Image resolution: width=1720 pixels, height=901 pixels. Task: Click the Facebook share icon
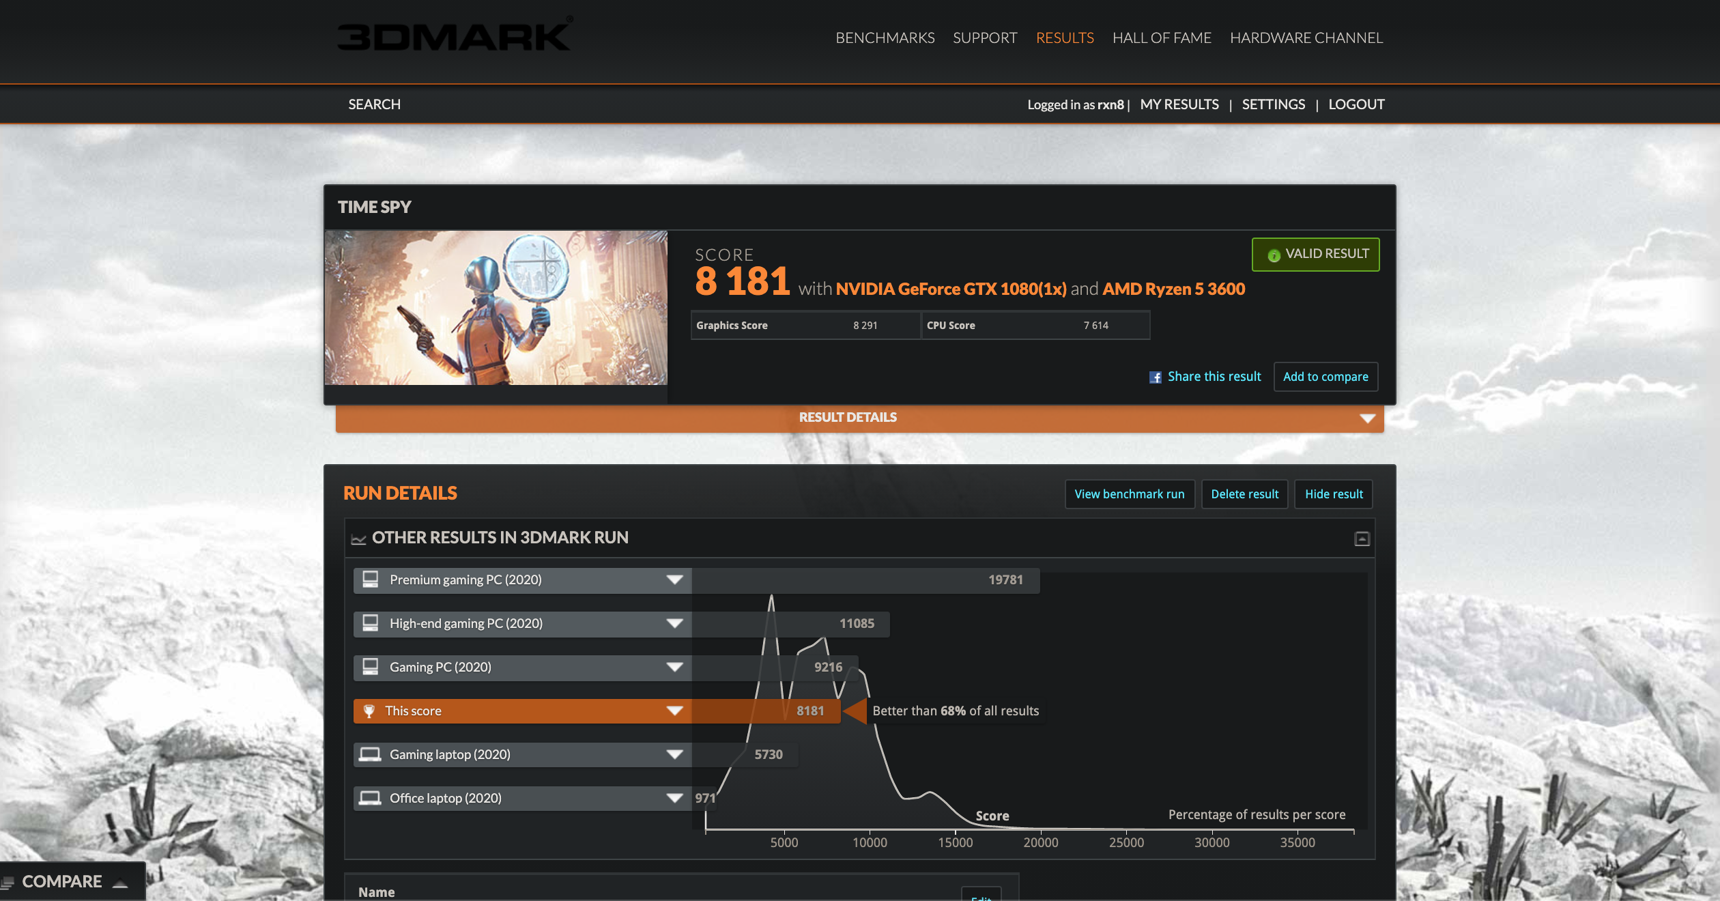coord(1155,377)
